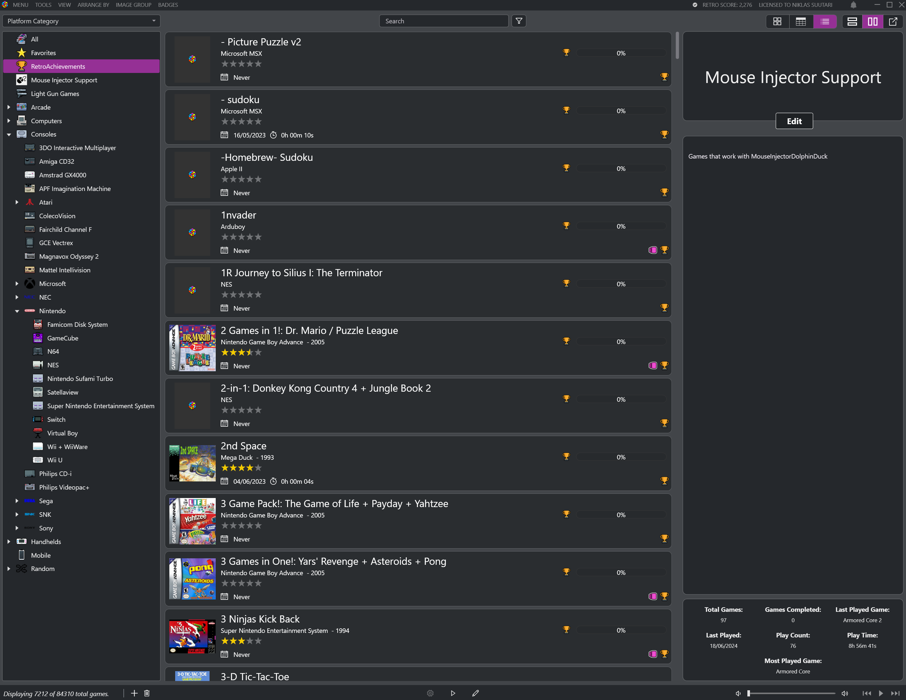Click the pink badge icon on 1nvader row
Viewport: 906px width, 700px height.
[653, 250]
